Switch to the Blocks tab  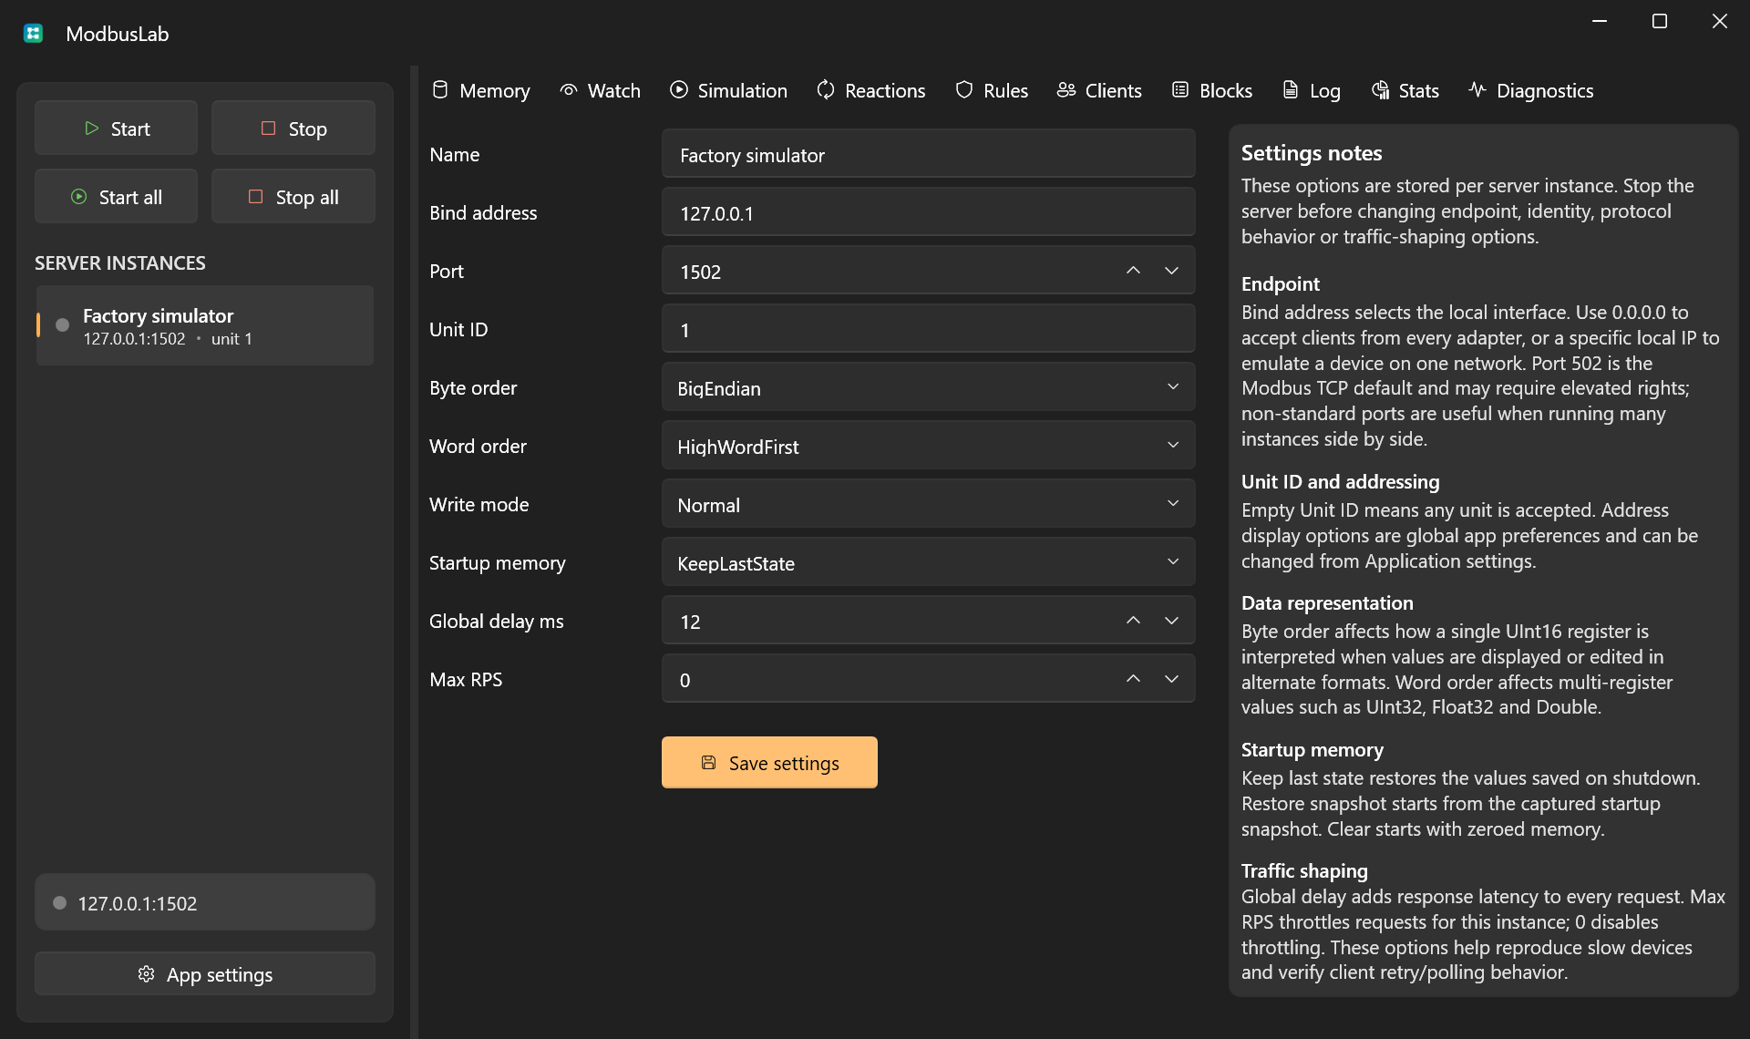[x=1211, y=90]
